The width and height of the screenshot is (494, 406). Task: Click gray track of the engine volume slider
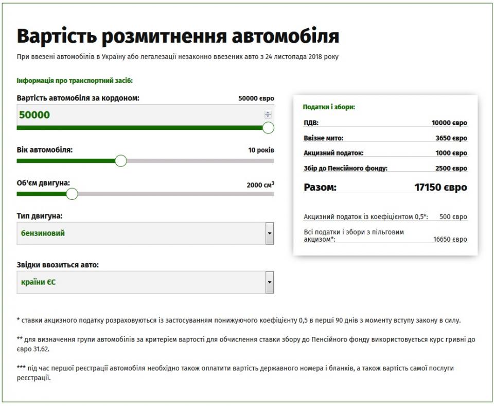[x=175, y=194]
